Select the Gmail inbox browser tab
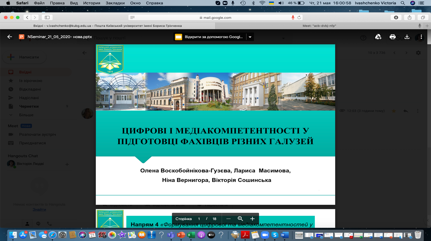This screenshot has height=241, width=431. (x=107, y=26)
